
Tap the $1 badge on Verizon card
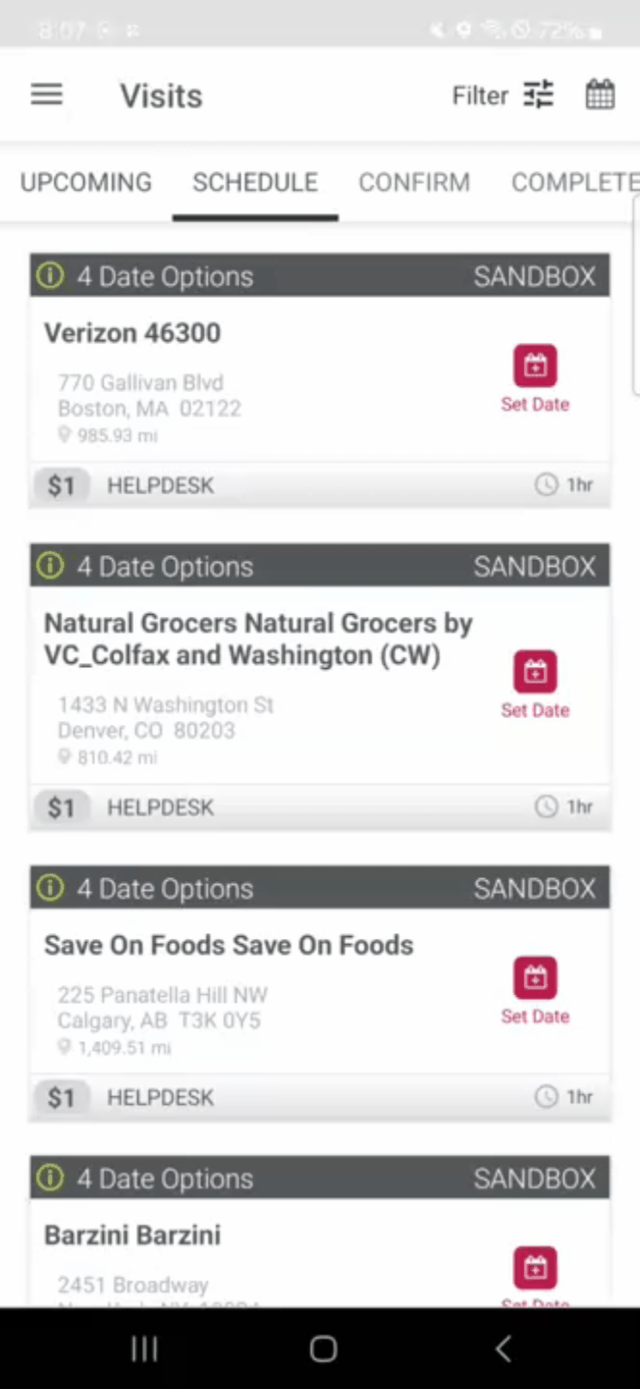pos(62,485)
